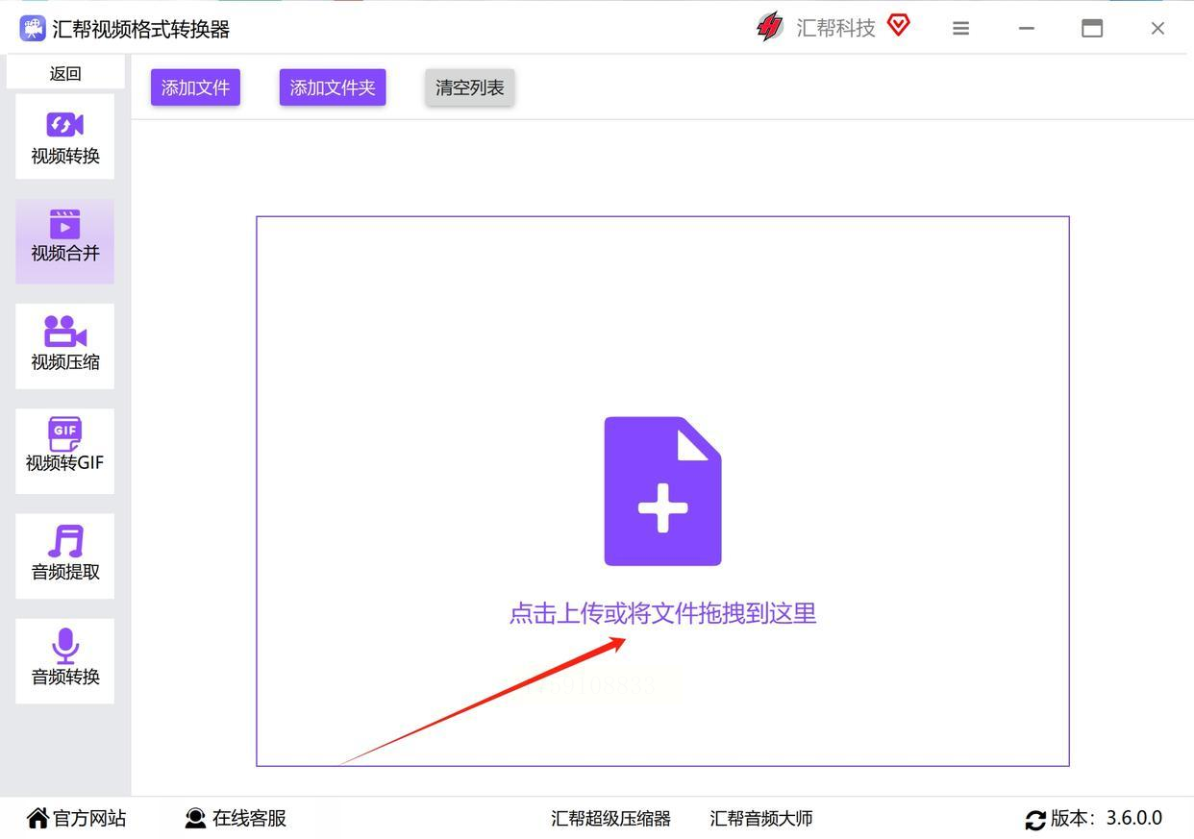This screenshot has width=1194, height=839.
Task: Click the 汇帮科技 company logo icon
Action: [770, 27]
